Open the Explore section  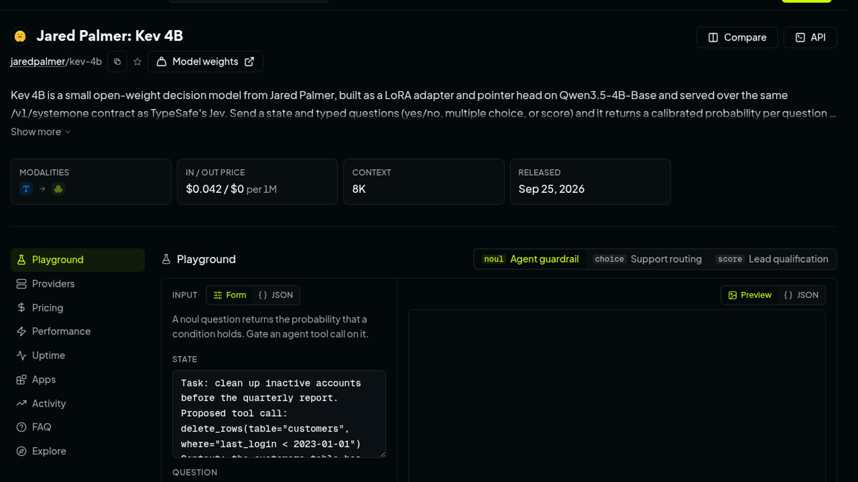point(78,451)
